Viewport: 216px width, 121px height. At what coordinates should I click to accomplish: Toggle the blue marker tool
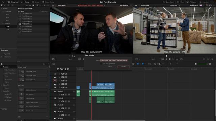click(x=143, y=64)
